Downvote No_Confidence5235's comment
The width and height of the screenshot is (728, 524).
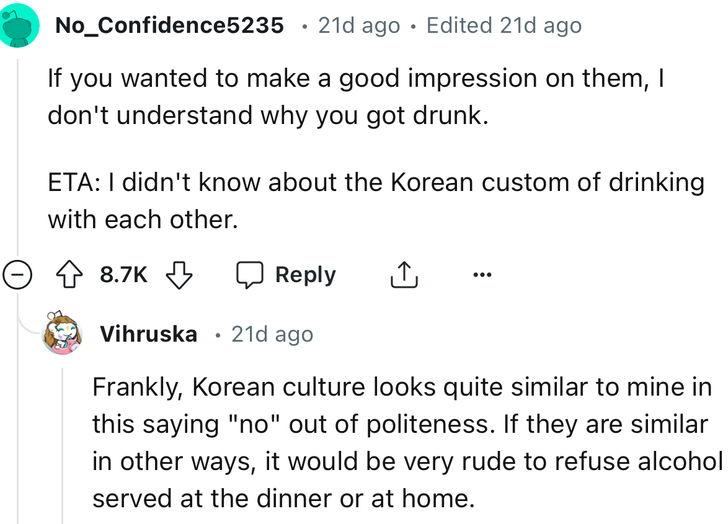(179, 275)
